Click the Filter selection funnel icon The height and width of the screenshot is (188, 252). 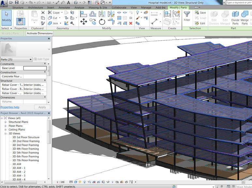click(187, 16)
